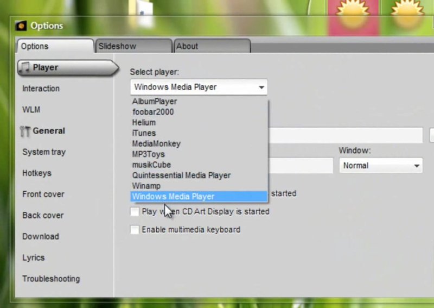Open the WLM settings page
This screenshot has height=308, width=434.
(31, 110)
